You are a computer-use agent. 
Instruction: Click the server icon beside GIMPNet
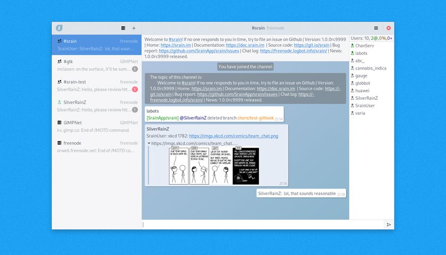coord(59,123)
